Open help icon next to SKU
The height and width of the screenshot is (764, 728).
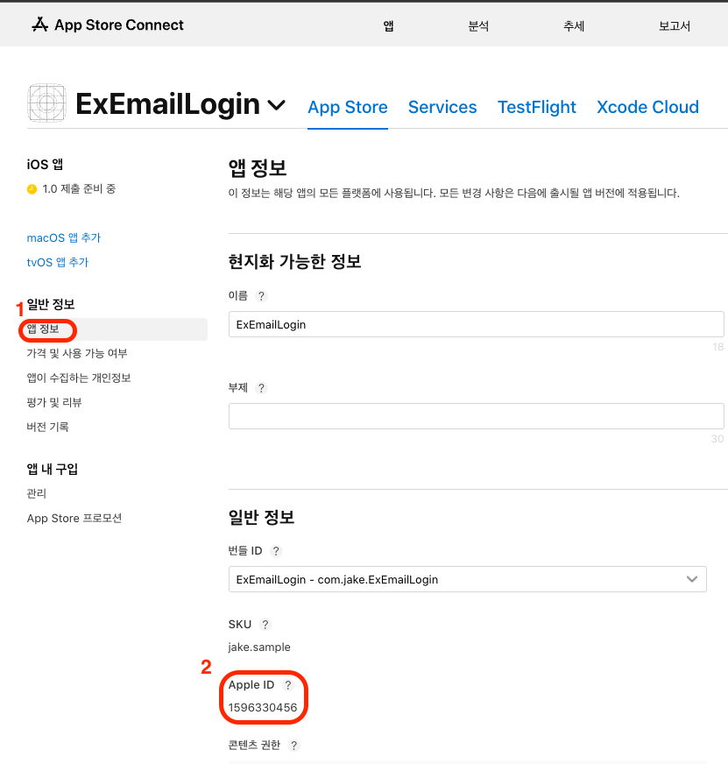[x=265, y=624]
